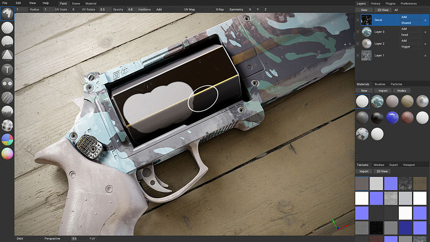The width and height of the screenshot is (430, 242).
Task: Toggle visibility of Layer 3
Action: tap(358, 32)
